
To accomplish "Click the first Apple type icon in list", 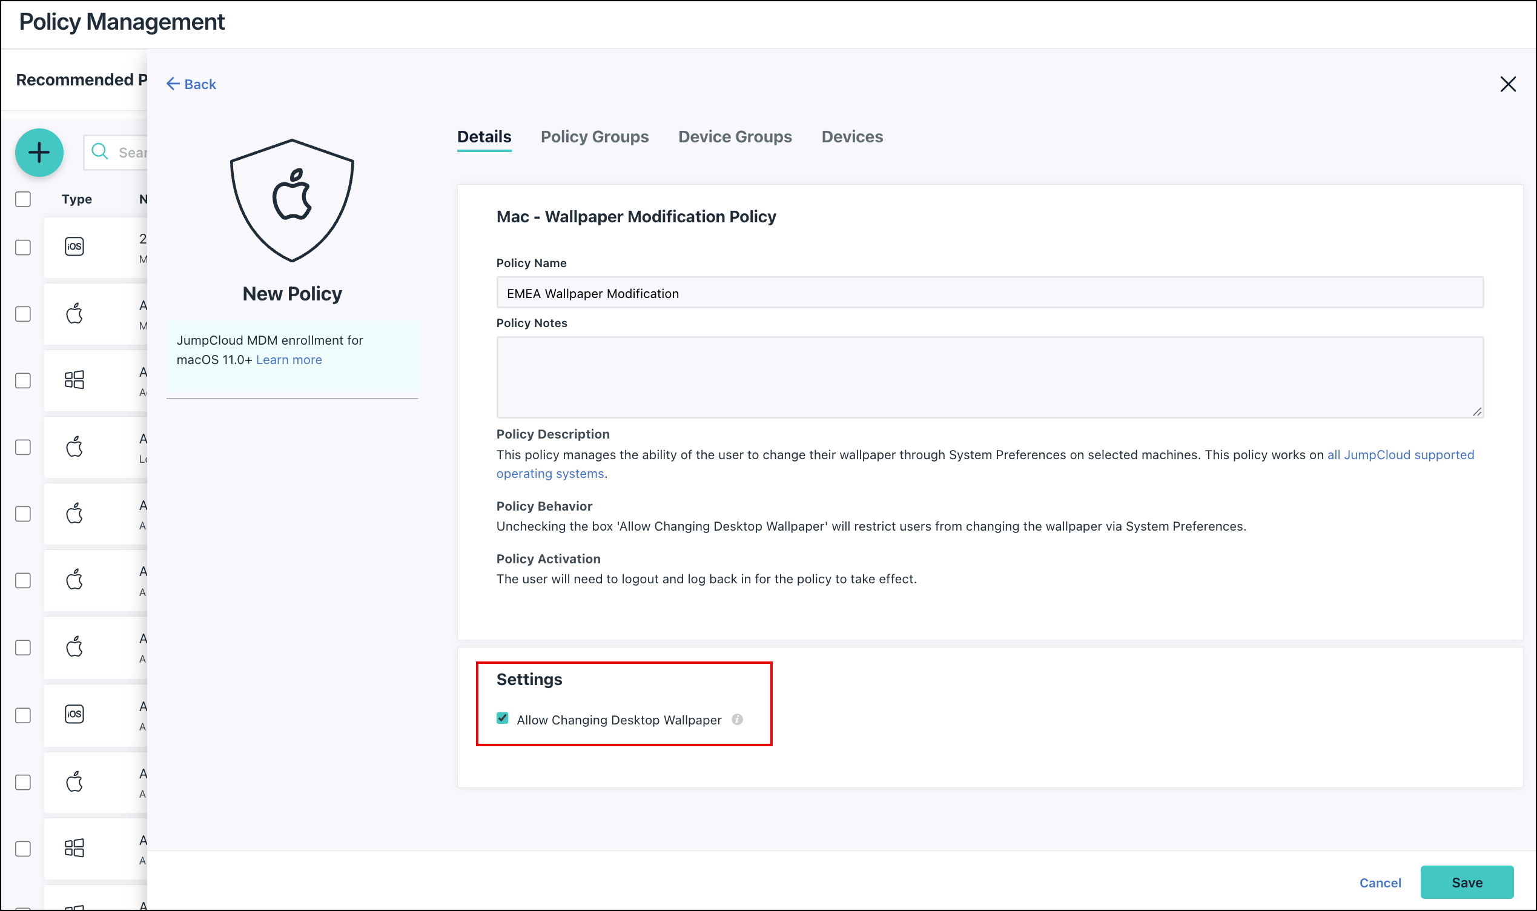I will click(x=74, y=314).
